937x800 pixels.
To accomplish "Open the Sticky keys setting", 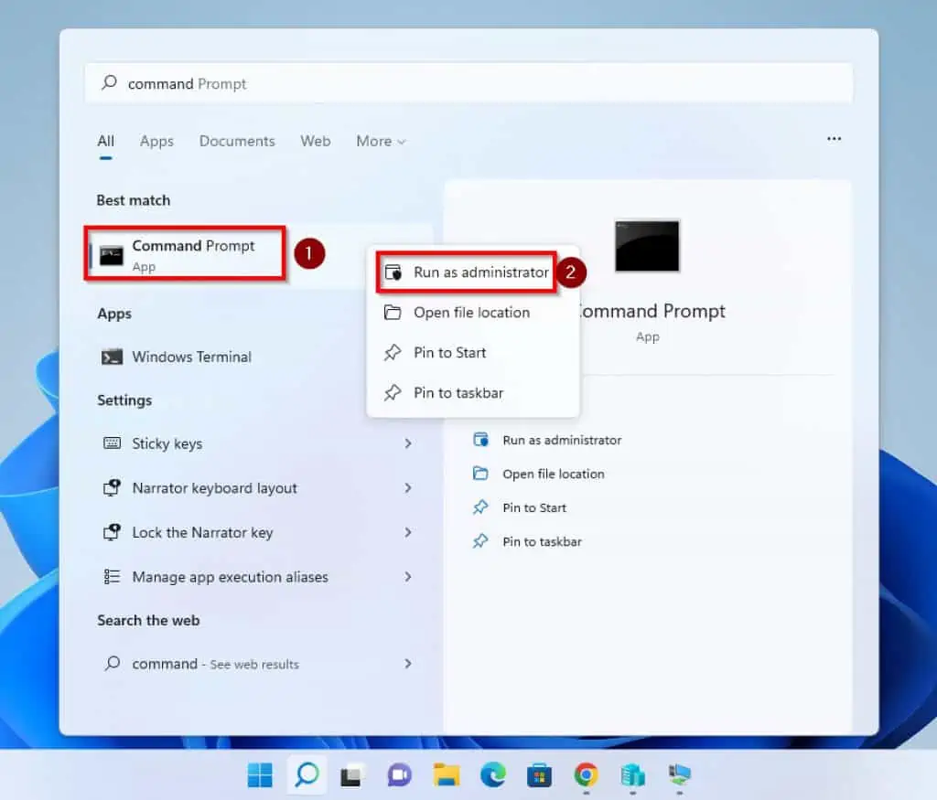I will coord(167,443).
